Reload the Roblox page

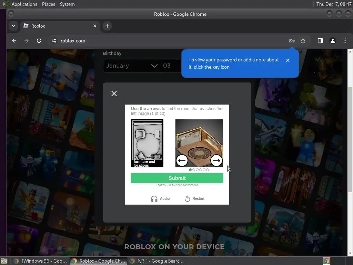pos(39,41)
